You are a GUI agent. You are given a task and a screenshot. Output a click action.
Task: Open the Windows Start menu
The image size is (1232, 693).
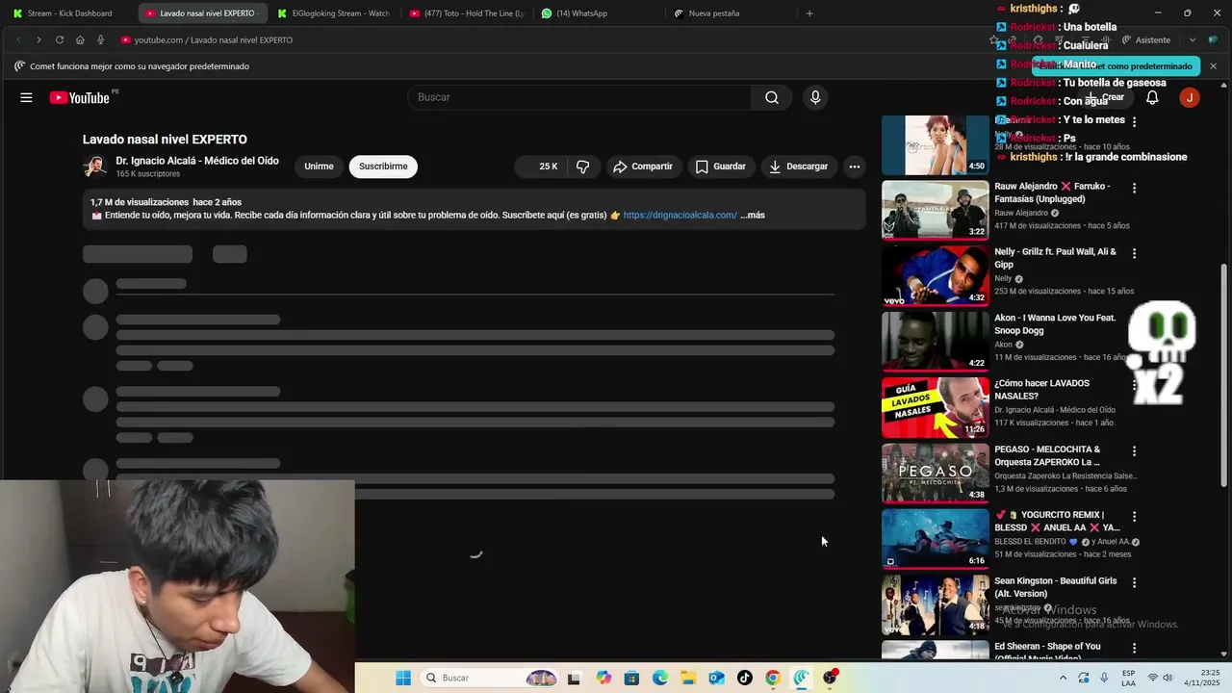[x=403, y=678]
